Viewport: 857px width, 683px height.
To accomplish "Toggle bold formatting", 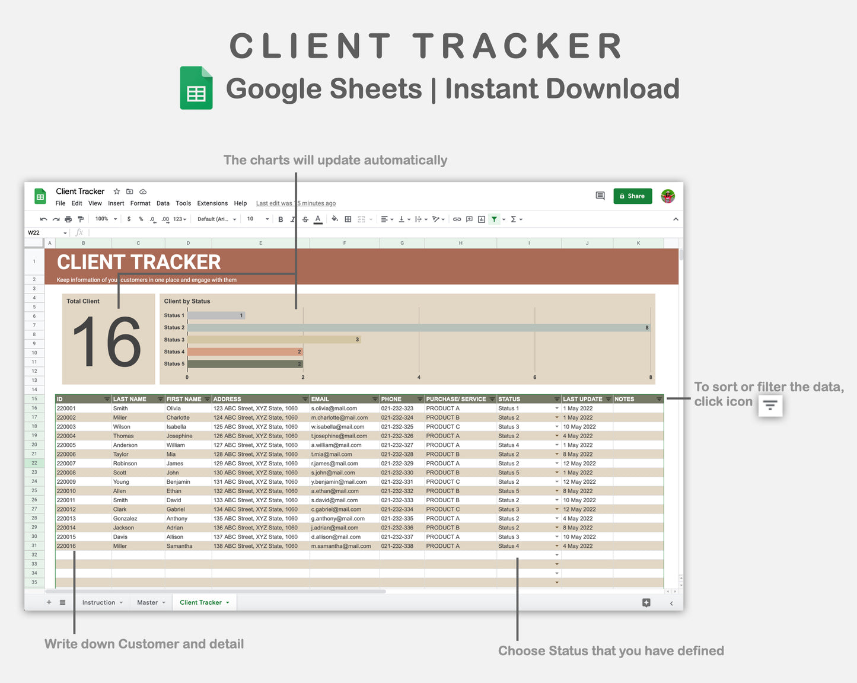I will click(280, 219).
